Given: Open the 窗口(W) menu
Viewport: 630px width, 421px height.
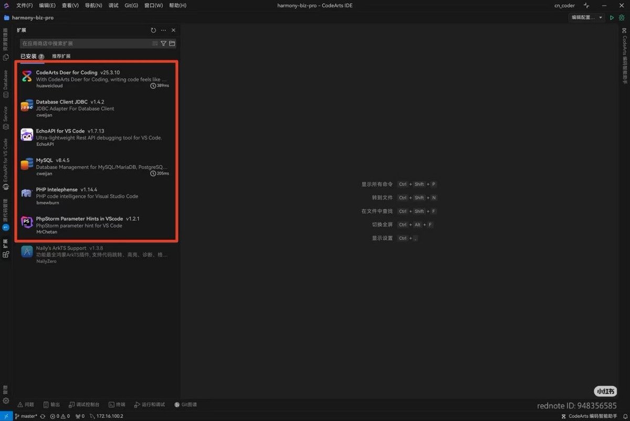Looking at the screenshot, I should (154, 5).
